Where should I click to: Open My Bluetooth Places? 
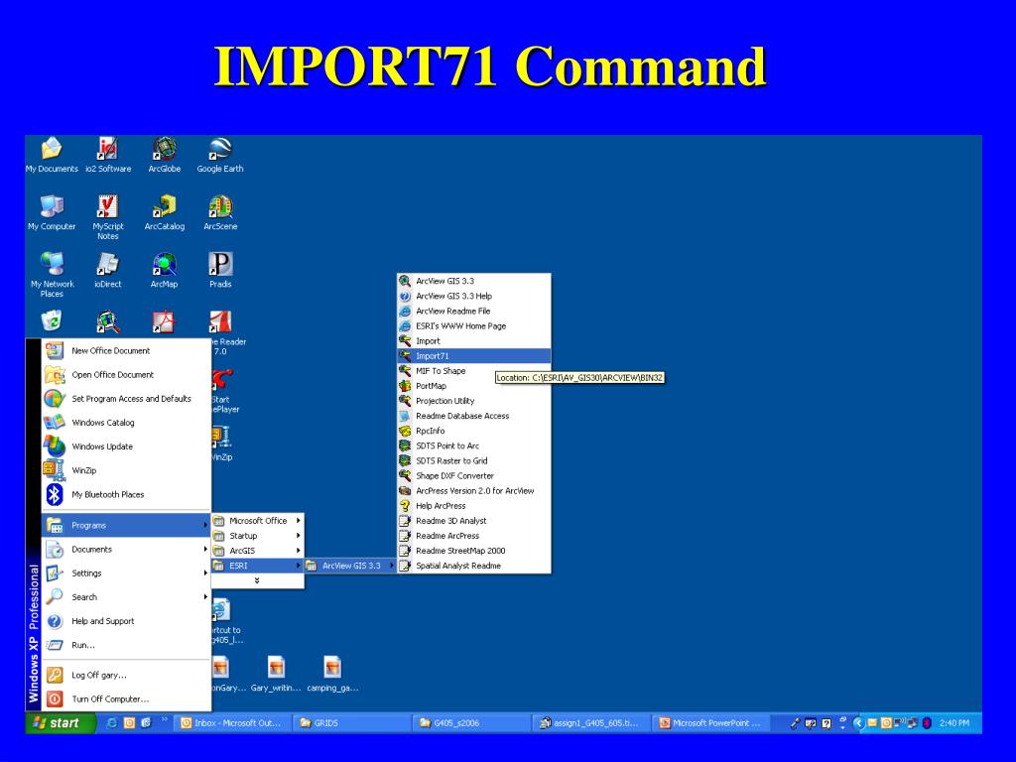tap(126, 494)
